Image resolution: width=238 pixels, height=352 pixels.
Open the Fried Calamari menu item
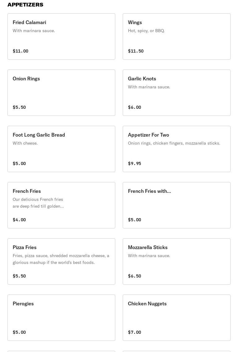pos(61,36)
